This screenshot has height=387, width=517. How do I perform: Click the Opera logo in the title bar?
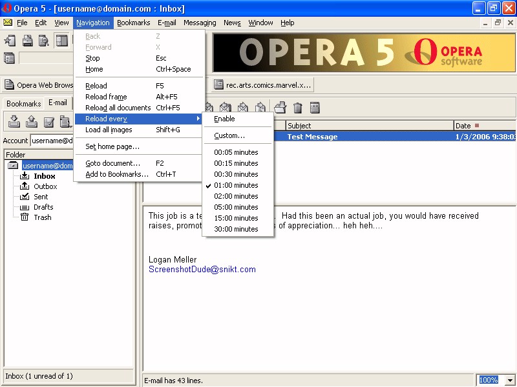click(x=6, y=8)
